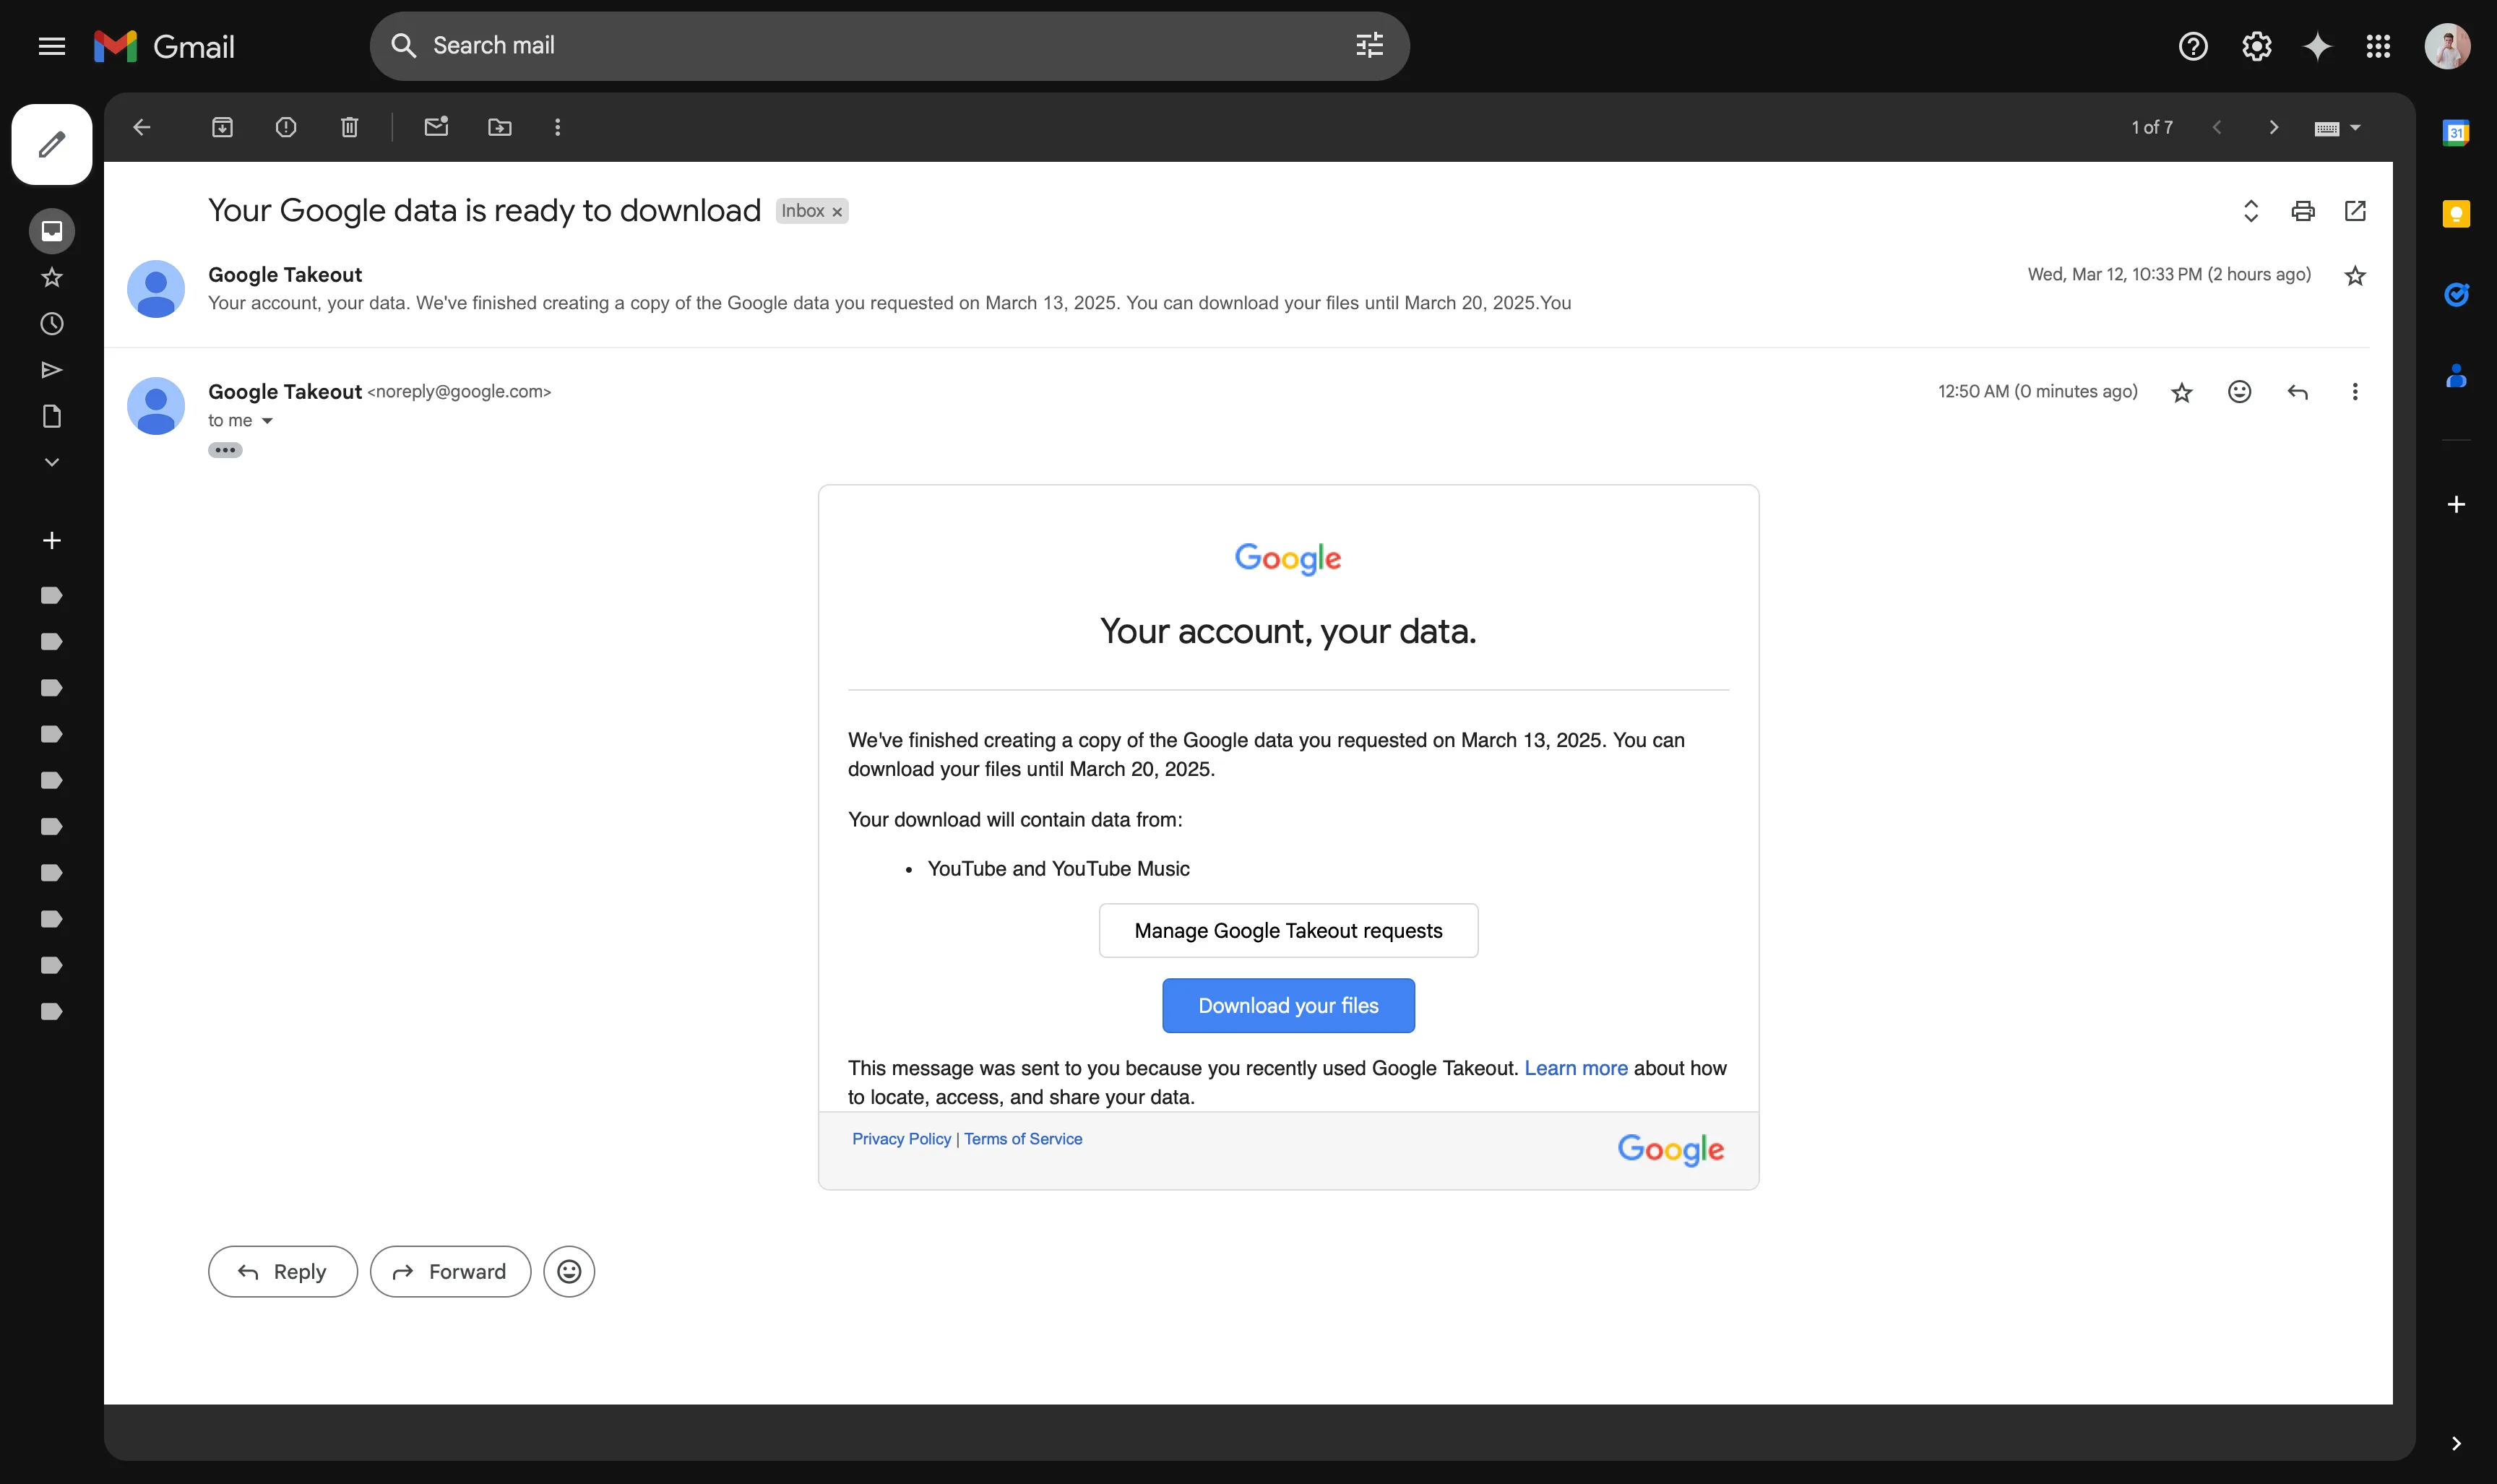2497x1484 pixels.
Task: Open Snoozed mail in sidebar
Action: pos(52,324)
